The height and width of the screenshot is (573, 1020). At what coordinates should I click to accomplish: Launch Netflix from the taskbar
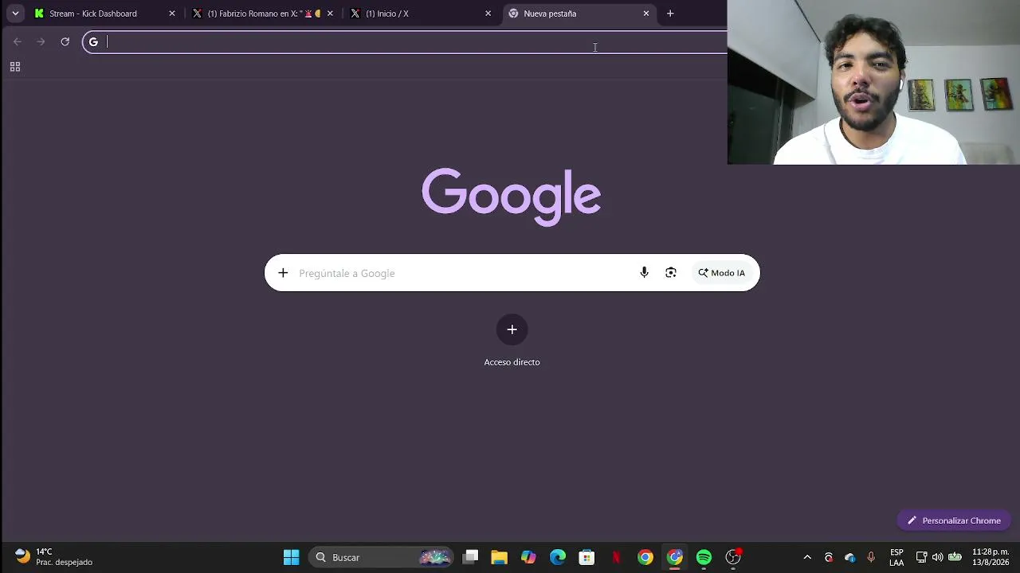tap(616, 557)
